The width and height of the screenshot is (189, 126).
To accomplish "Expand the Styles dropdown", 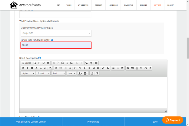I will click(28, 73).
